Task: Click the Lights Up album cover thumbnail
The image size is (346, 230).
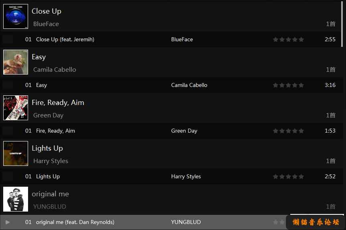Action: tap(16, 153)
